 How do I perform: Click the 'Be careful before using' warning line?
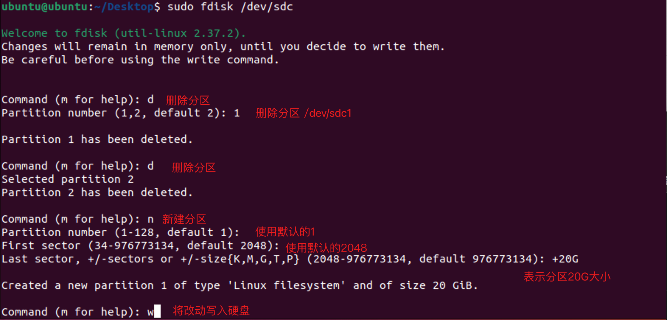pyautogui.click(x=140, y=60)
